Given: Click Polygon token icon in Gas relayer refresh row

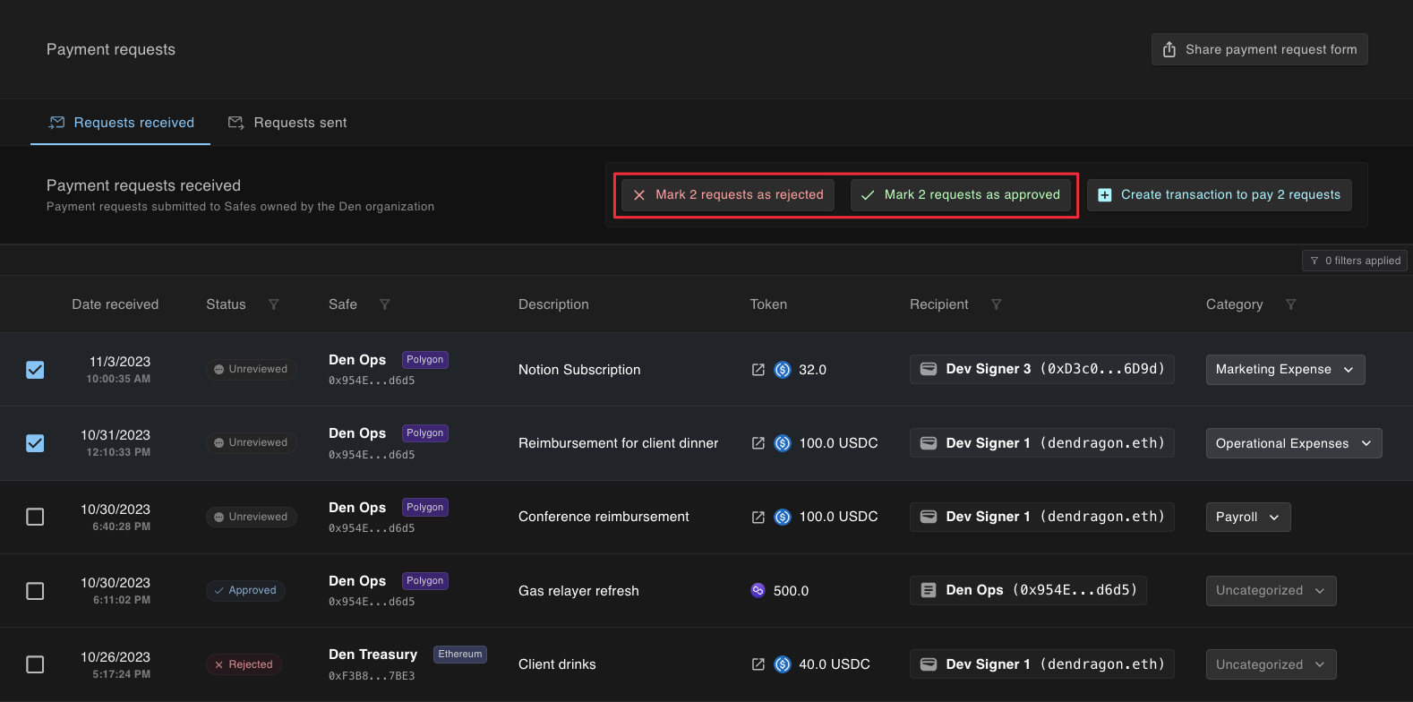Looking at the screenshot, I should [758, 591].
